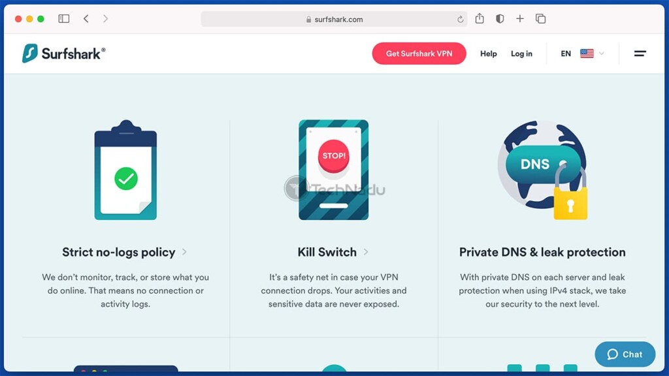Click the chevron next to Kill Switch
The width and height of the screenshot is (669, 376).
[x=366, y=252]
